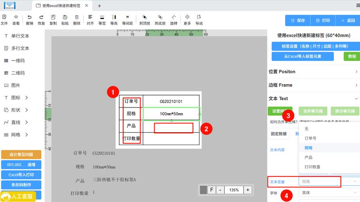Open the 文本变量 dropdown showing 规格

click(x=329, y=182)
